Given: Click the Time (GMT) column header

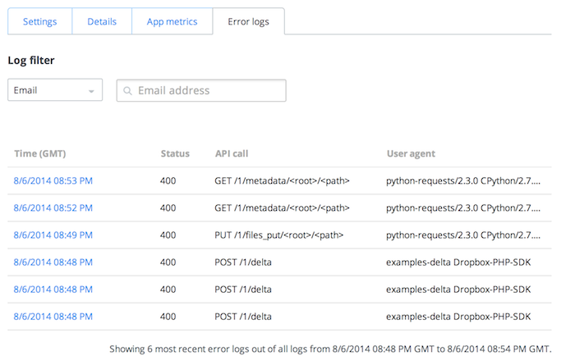Looking at the screenshot, I should click(x=39, y=153).
